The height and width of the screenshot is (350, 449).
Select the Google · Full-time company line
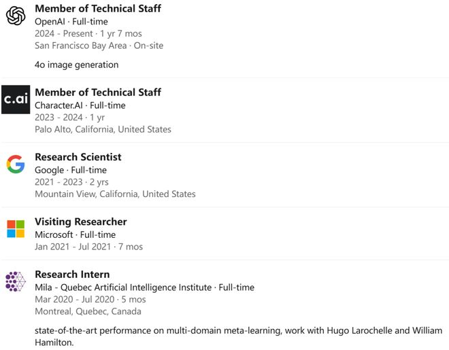(x=71, y=170)
